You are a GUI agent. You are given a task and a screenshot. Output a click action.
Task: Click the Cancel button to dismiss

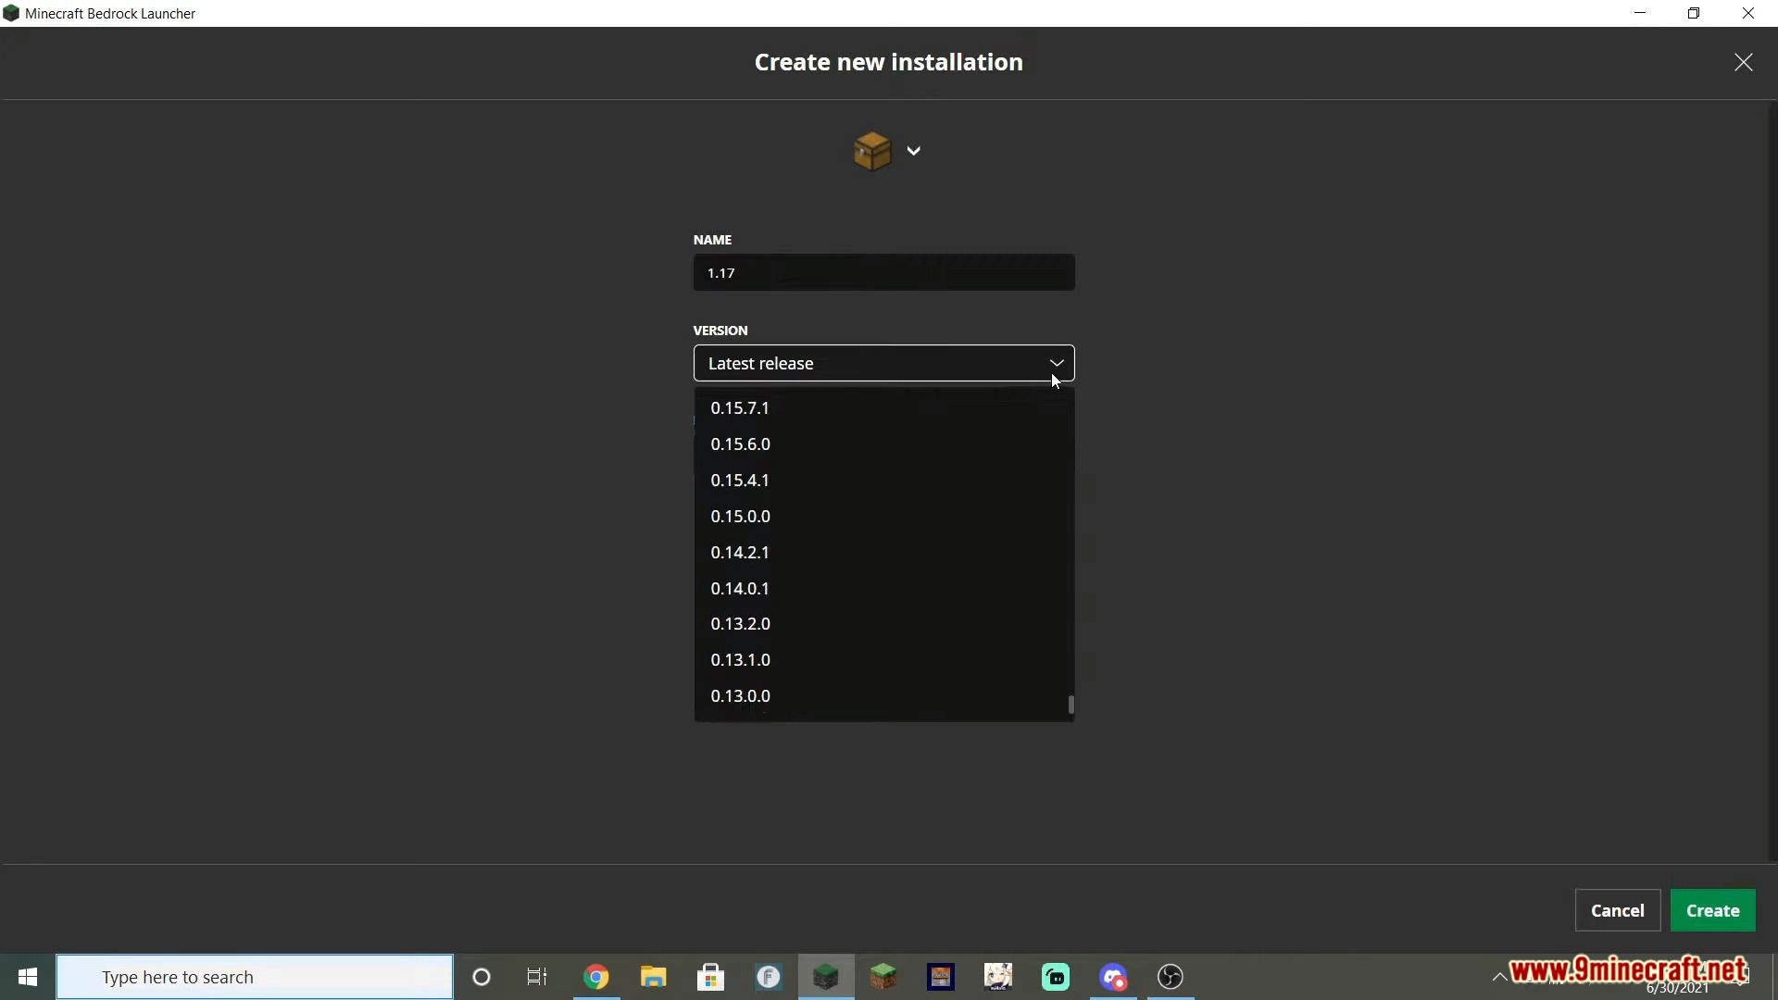[1618, 909]
